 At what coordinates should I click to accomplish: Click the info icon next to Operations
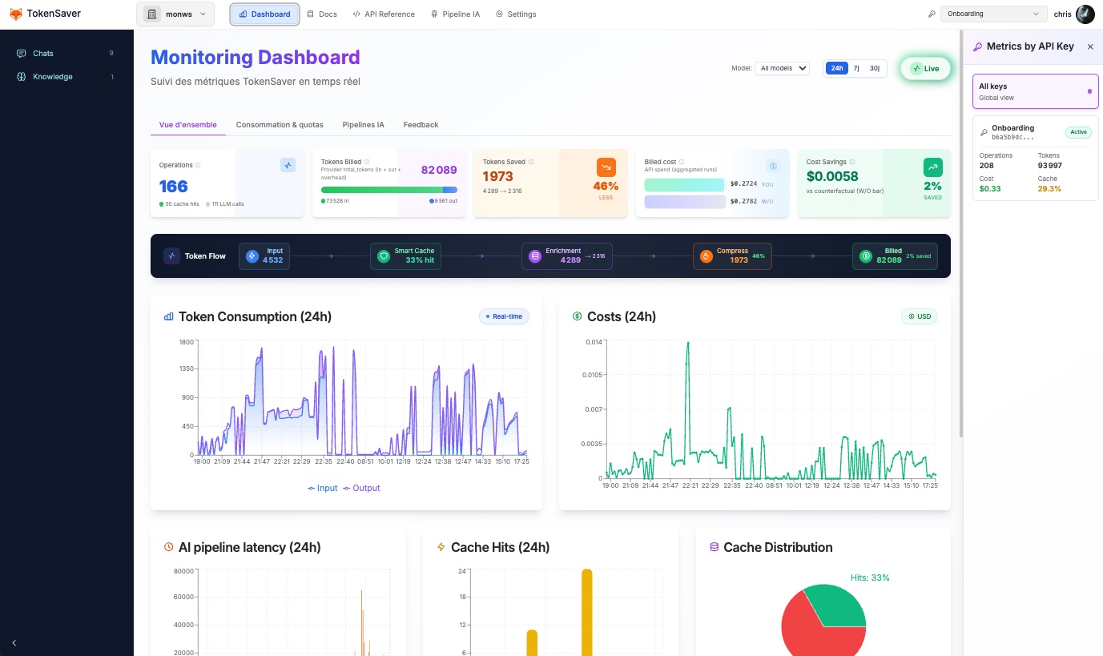point(198,165)
